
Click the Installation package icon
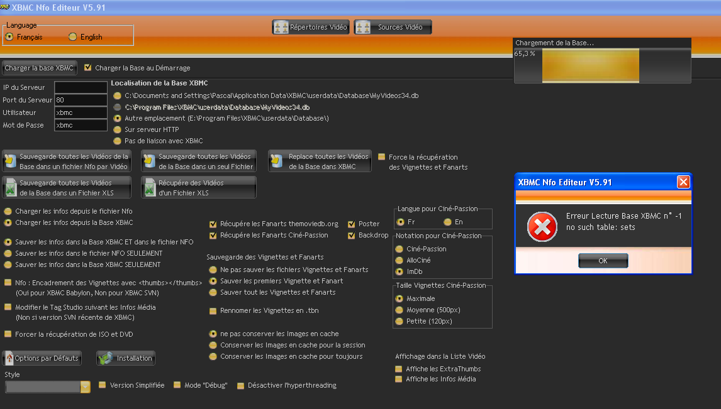coord(106,358)
